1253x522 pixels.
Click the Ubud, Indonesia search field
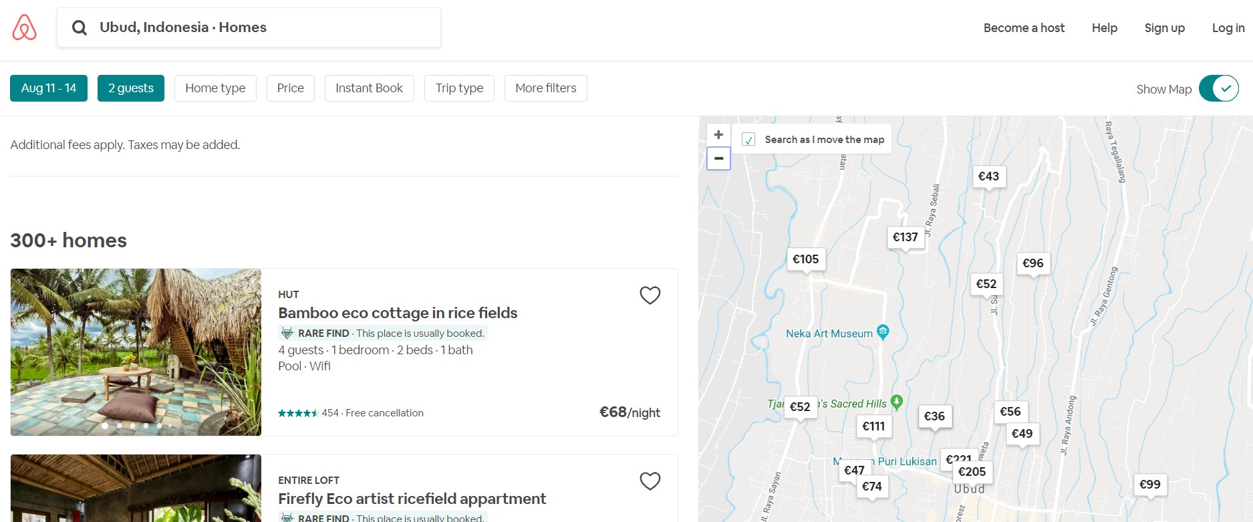tap(249, 27)
